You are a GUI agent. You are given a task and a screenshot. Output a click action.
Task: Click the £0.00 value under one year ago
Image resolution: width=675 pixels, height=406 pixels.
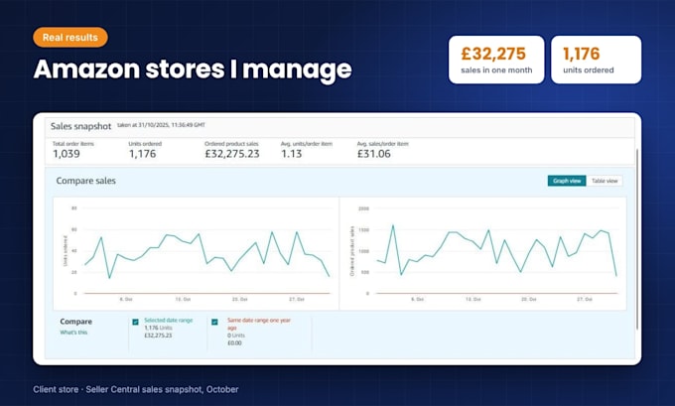coord(234,343)
